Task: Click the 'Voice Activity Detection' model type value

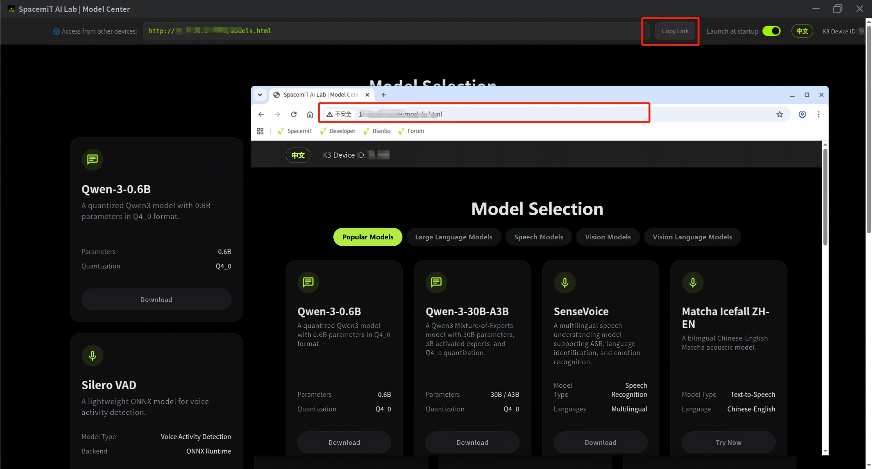Action: click(196, 436)
